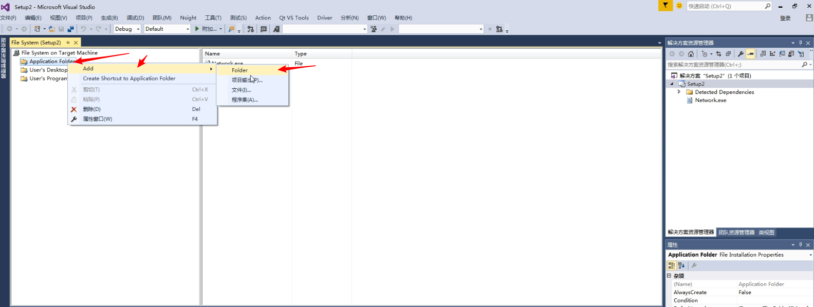Click the Name column header

247,53
